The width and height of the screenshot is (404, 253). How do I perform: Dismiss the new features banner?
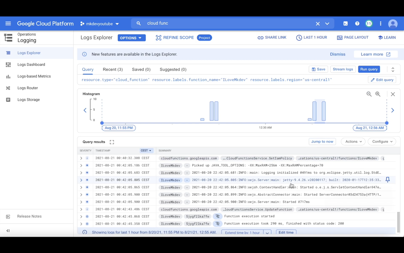337,54
